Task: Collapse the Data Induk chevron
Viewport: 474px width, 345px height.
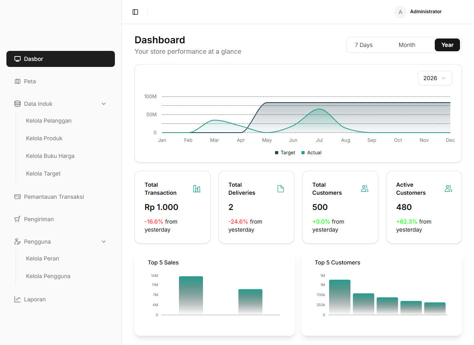Action: pos(104,104)
